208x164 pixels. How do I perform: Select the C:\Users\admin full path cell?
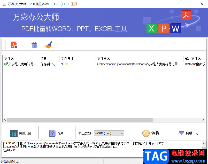point(139,64)
